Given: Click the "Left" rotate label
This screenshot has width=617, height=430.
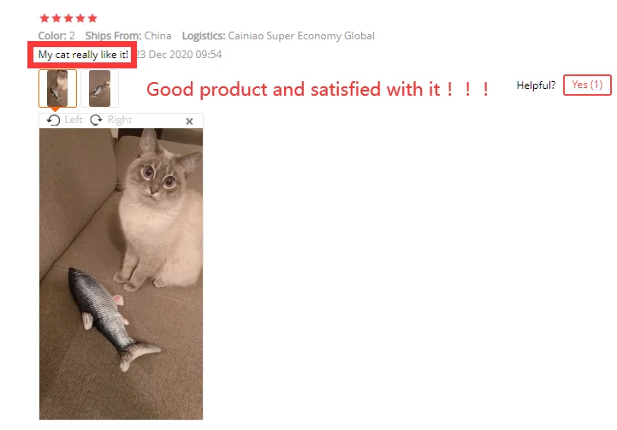Looking at the screenshot, I should click(74, 120).
